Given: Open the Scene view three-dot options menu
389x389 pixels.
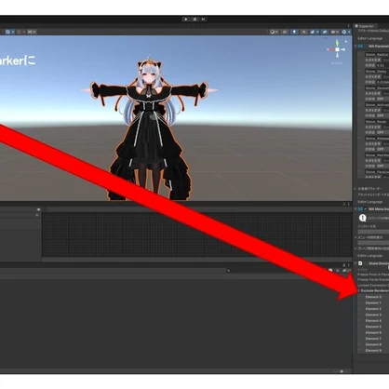Looking at the screenshot, I should [348, 26].
